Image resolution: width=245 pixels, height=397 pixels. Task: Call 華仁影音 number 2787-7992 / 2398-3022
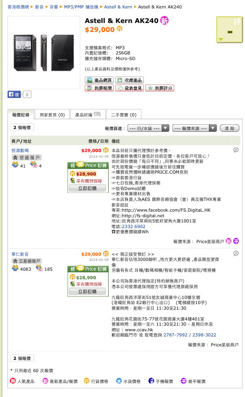(x=190, y=335)
